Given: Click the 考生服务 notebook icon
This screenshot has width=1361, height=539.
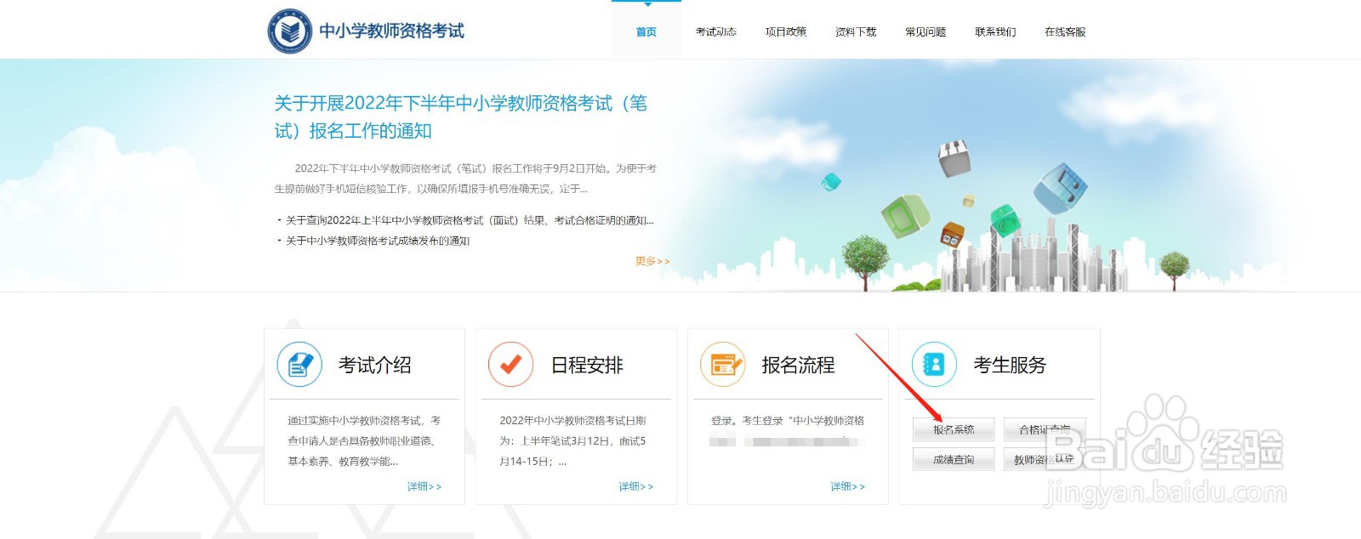Looking at the screenshot, I should [x=934, y=364].
